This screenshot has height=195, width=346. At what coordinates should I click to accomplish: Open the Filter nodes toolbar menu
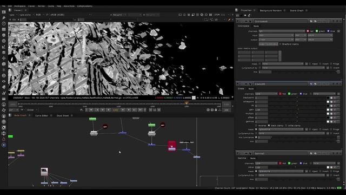[4, 41]
